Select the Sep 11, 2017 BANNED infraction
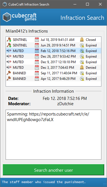This screenshot has width=107, height=187. click(x=53, y=73)
